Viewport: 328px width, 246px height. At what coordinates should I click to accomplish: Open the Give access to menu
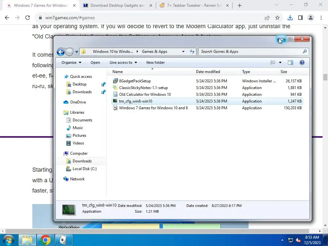click(x=123, y=62)
